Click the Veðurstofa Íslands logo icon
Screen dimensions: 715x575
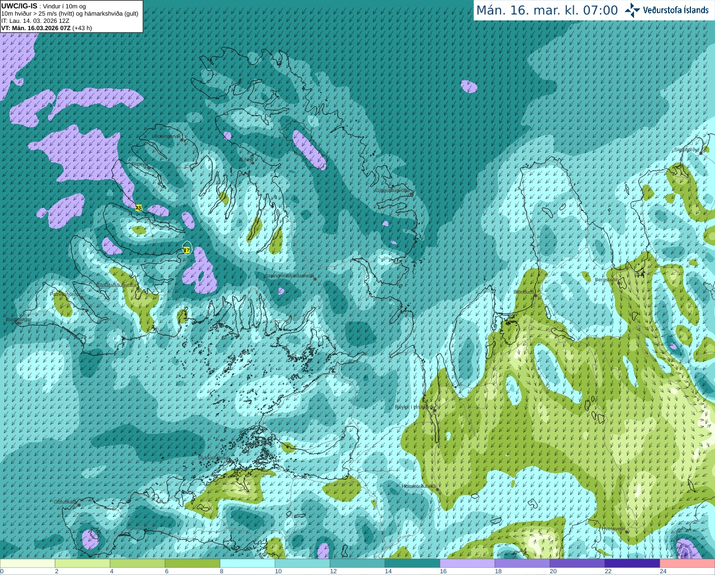pos(632,10)
